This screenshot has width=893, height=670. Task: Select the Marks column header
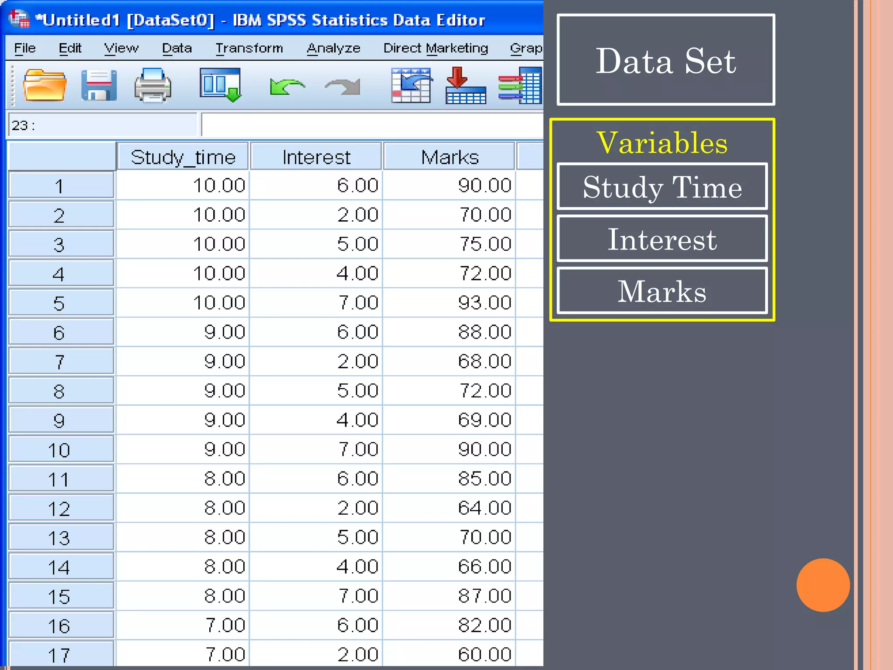click(x=450, y=157)
